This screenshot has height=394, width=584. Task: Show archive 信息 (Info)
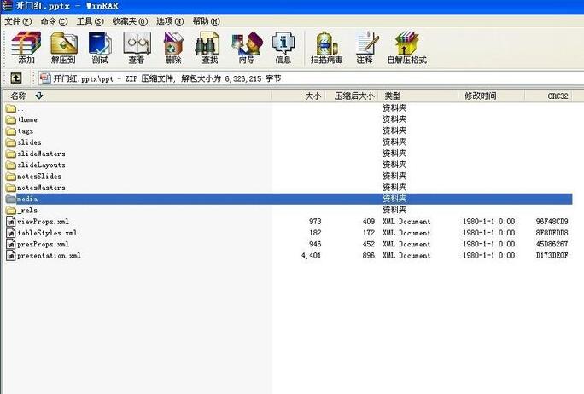tap(283, 47)
